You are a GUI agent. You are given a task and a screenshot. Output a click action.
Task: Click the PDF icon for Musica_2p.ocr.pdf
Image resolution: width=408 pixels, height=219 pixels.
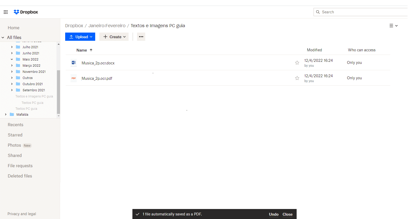click(x=74, y=78)
